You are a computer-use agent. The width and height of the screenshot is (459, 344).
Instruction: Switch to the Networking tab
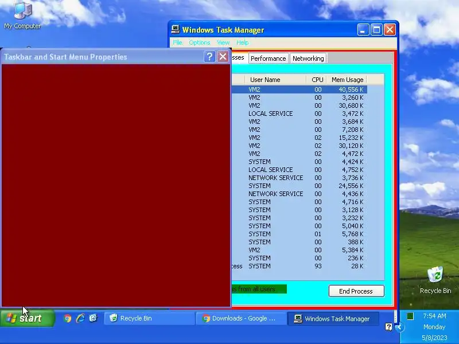(308, 58)
